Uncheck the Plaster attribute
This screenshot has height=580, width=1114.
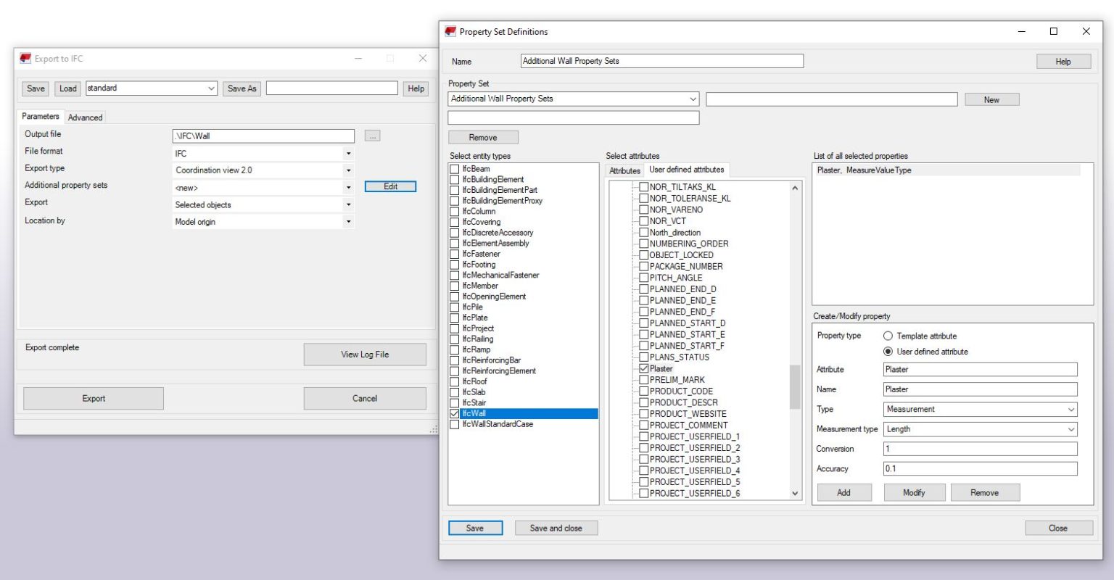pos(643,368)
